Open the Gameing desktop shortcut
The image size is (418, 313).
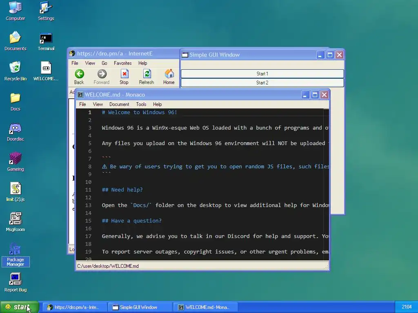point(15,162)
